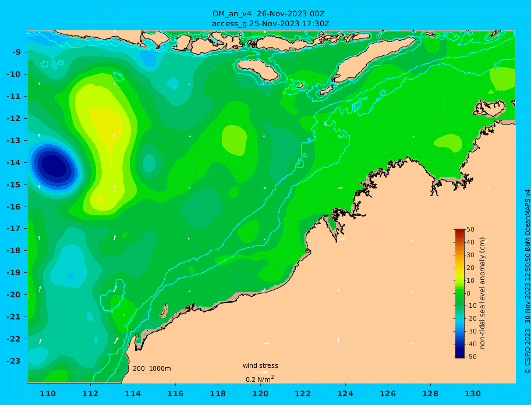Click the latitude axis label '-21'
531x405 pixels.
pos(14,317)
